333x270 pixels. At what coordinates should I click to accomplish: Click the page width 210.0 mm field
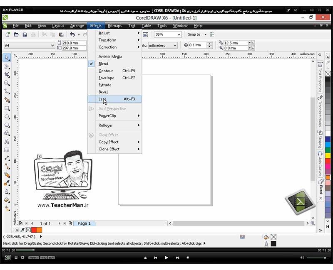point(74,43)
